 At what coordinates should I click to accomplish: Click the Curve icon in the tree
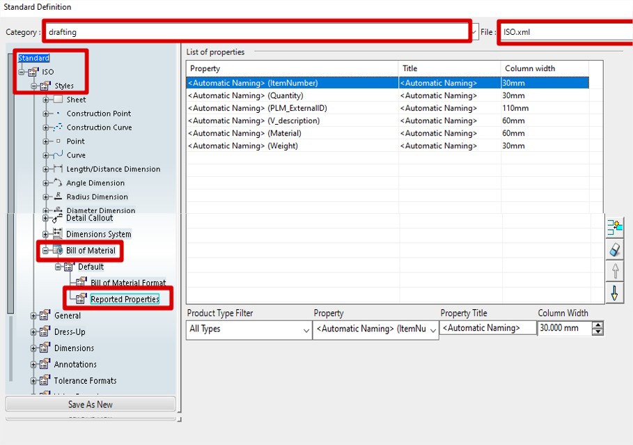point(58,155)
